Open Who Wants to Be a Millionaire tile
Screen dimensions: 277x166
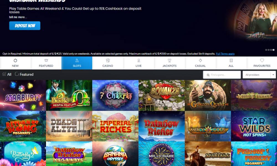tap(162, 154)
